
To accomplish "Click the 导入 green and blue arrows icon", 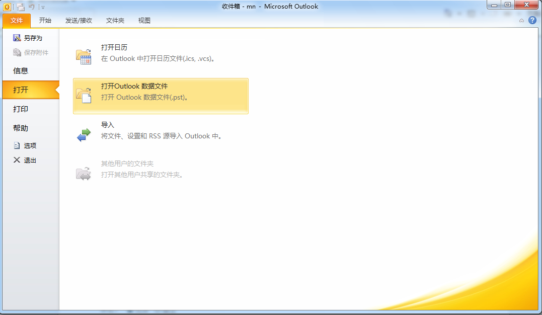I will 84,134.
